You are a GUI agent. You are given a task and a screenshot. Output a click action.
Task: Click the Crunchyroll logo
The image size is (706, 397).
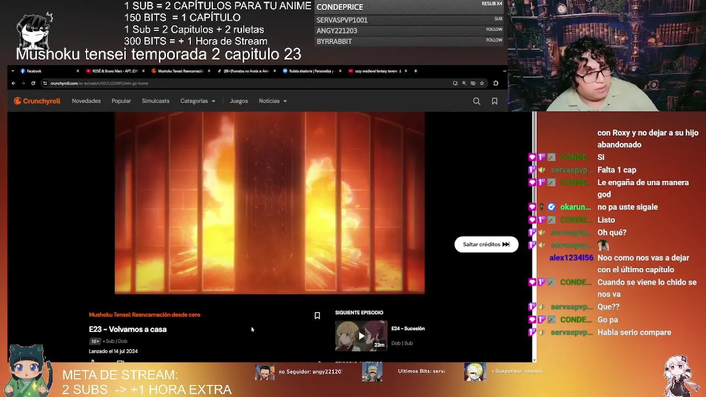pyautogui.click(x=37, y=101)
